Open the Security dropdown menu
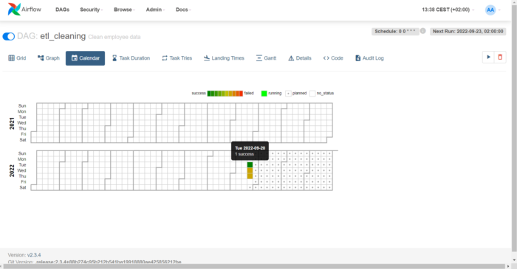Screen dimensions: 517x269 coord(92,10)
